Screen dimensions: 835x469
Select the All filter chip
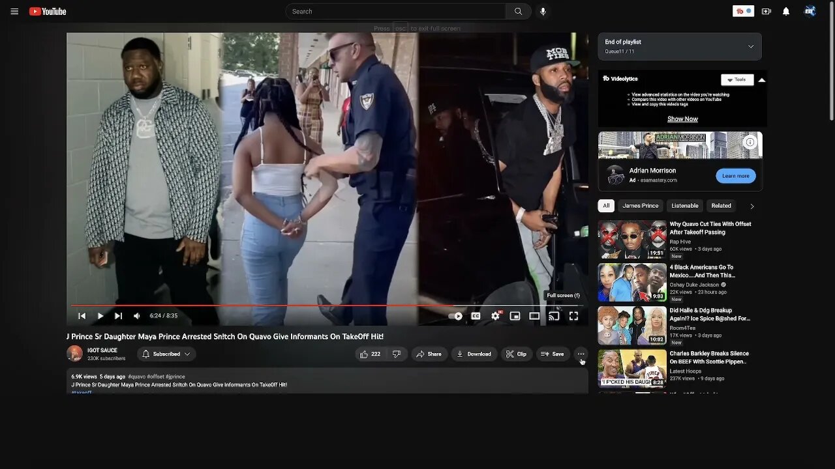[x=606, y=206]
